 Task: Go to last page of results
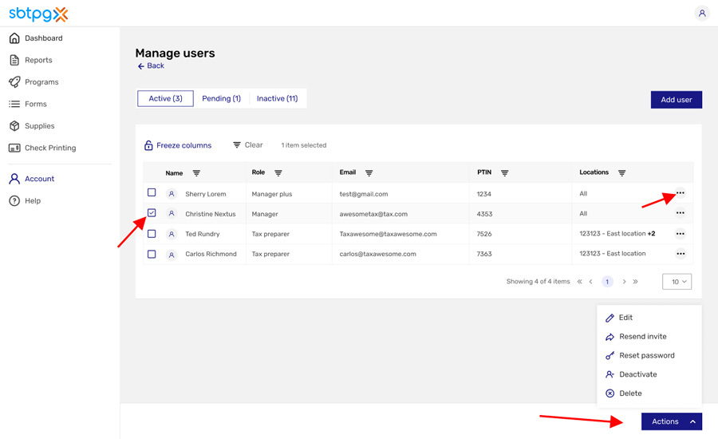coord(635,282)
